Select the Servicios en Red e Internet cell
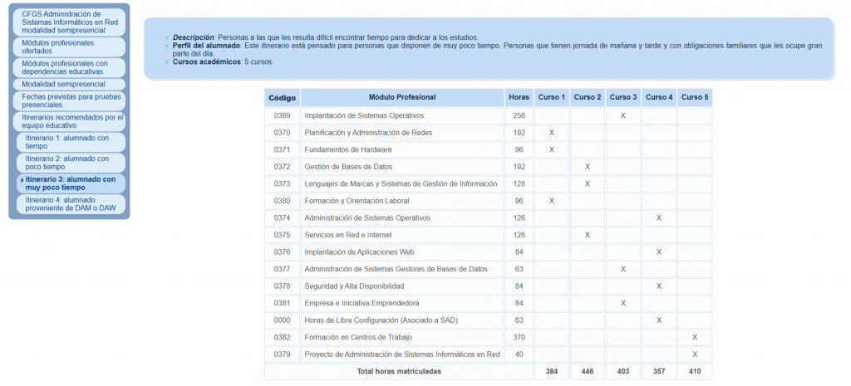This screenshot has width=851, height=386. pos(402,235)
